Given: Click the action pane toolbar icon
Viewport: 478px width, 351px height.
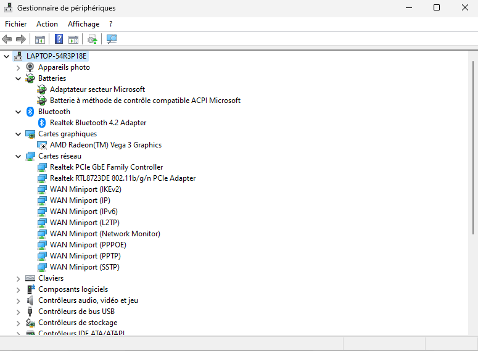Looking at the screenshot, I should 73,39.
